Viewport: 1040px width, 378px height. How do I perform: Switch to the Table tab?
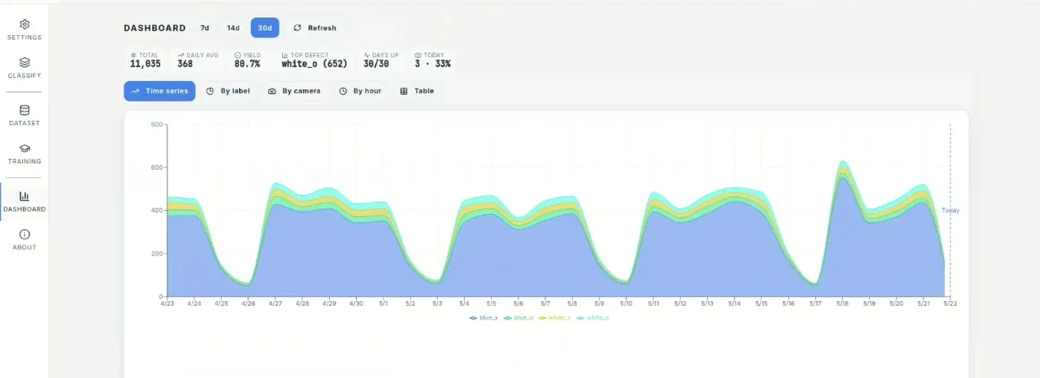tap(417, 91)
